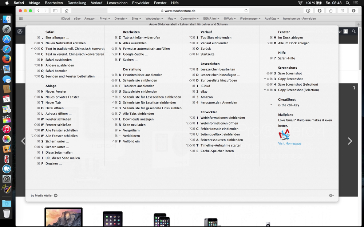This screenshot has width=364, height=227.
Task: Open the Trash in Dock
Action: tap(7, 213)
